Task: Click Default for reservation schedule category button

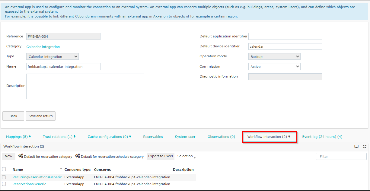Action: click(x=110, y=156)
